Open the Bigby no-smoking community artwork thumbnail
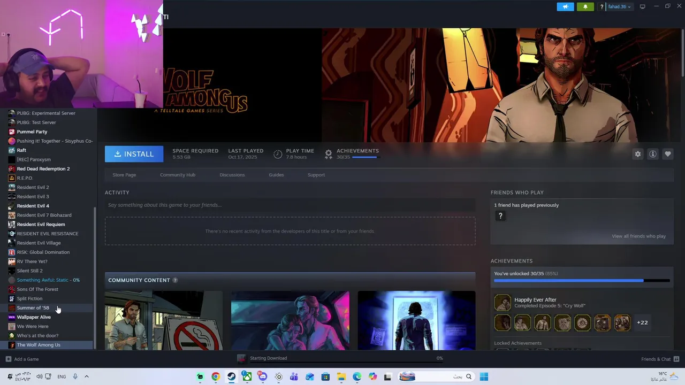Viewport: 685px width, 385px height. pos(163,320)
